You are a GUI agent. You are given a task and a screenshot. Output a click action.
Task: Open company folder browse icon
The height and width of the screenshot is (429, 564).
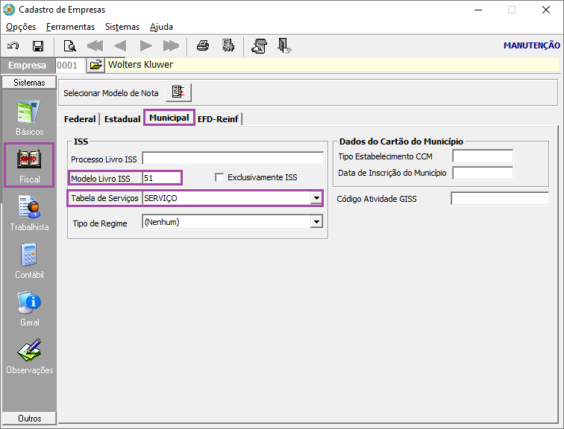95,65
